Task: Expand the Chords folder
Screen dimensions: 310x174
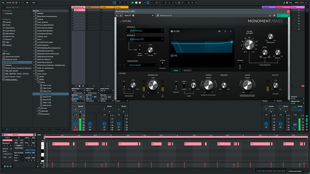Action: pyautogui.click(x=37, y=108)
